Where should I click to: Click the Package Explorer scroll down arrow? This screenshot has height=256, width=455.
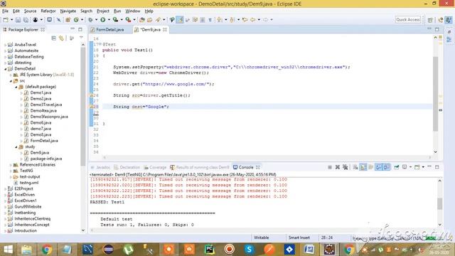click(x=83, y=230)
